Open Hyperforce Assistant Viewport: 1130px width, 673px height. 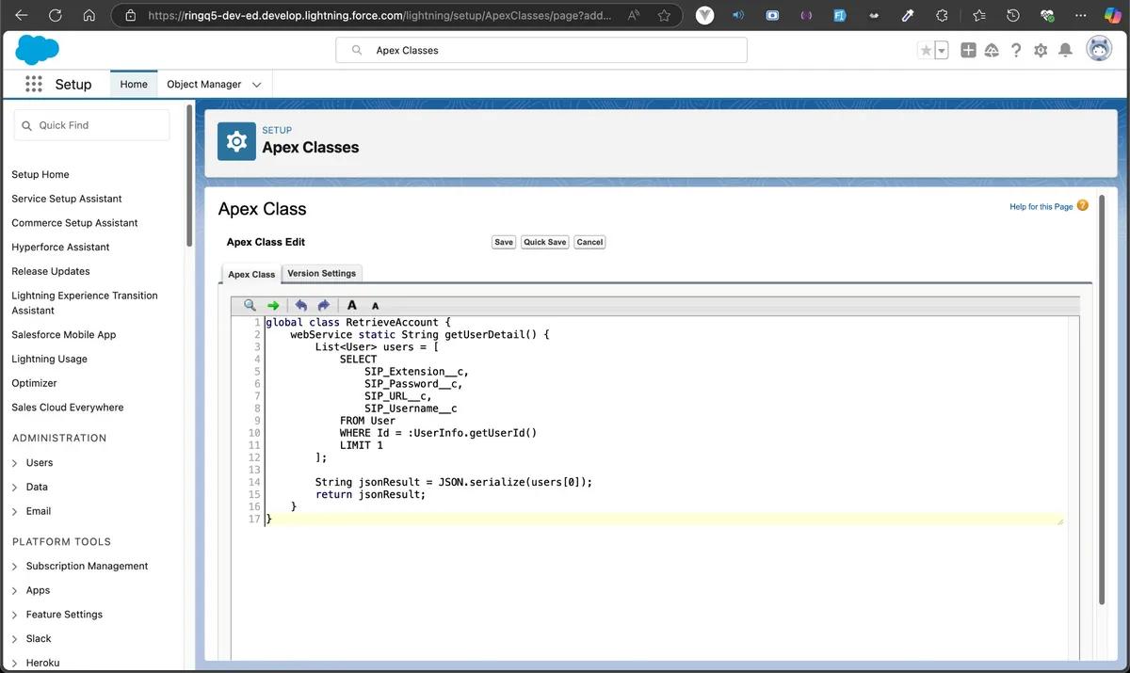click(60, 247)
